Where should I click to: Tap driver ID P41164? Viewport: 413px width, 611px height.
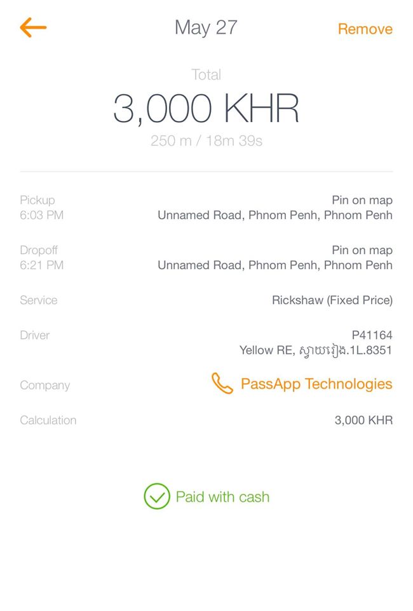[372, 335]
